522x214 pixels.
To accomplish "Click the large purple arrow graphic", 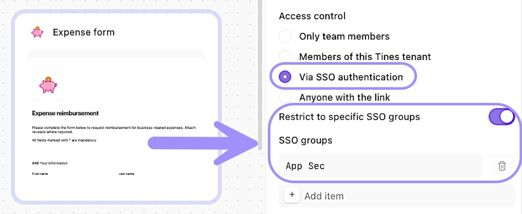I will point(205,143).
